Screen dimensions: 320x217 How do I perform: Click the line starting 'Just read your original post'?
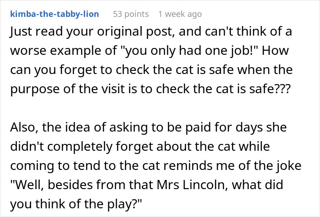[x=151, y=32]
